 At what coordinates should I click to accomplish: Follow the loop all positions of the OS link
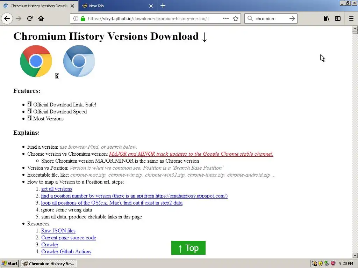click(x=112, y=203)
